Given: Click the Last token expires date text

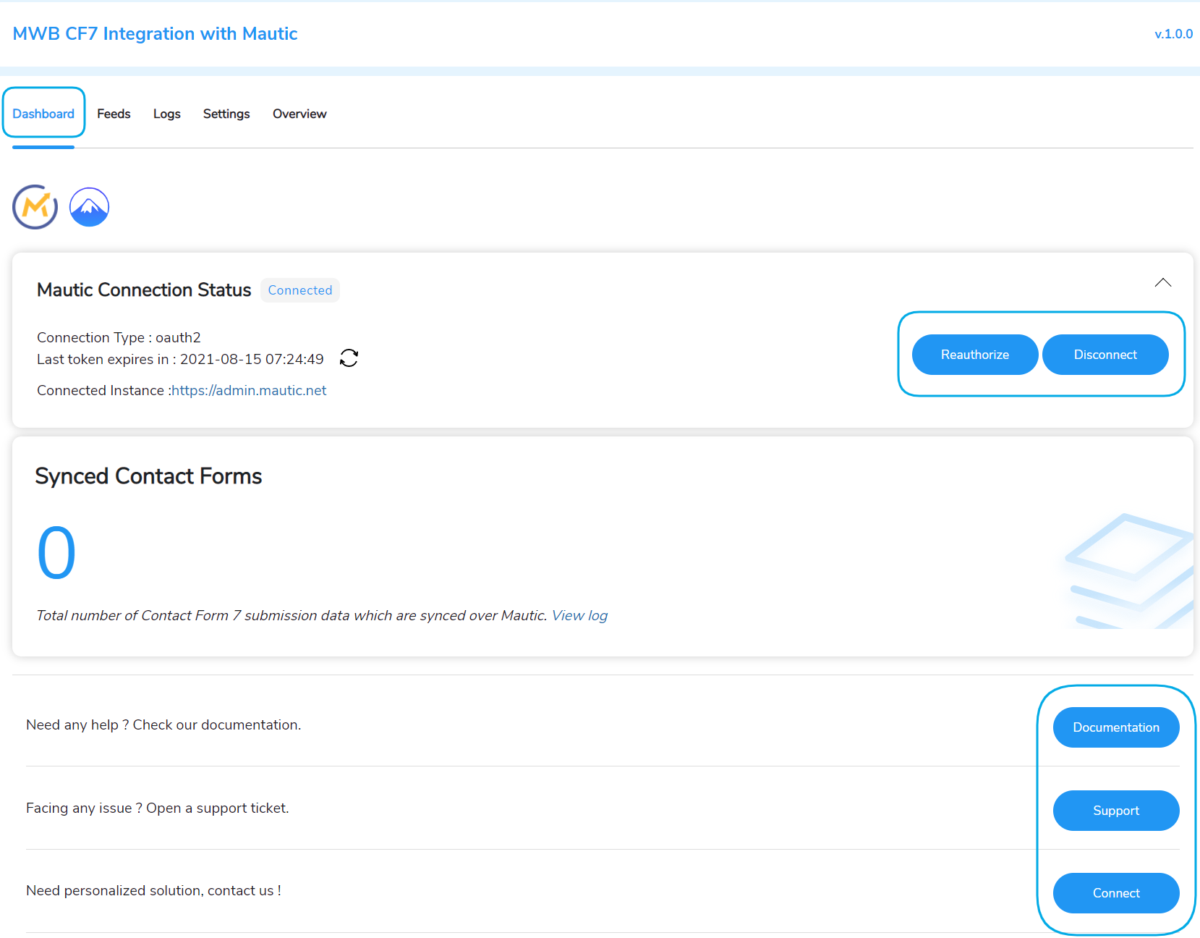Looking at the screenshot, I should [x=180, y=359].
